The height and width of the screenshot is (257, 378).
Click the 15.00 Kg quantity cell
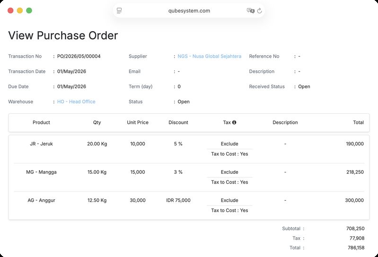click(97, 172)
